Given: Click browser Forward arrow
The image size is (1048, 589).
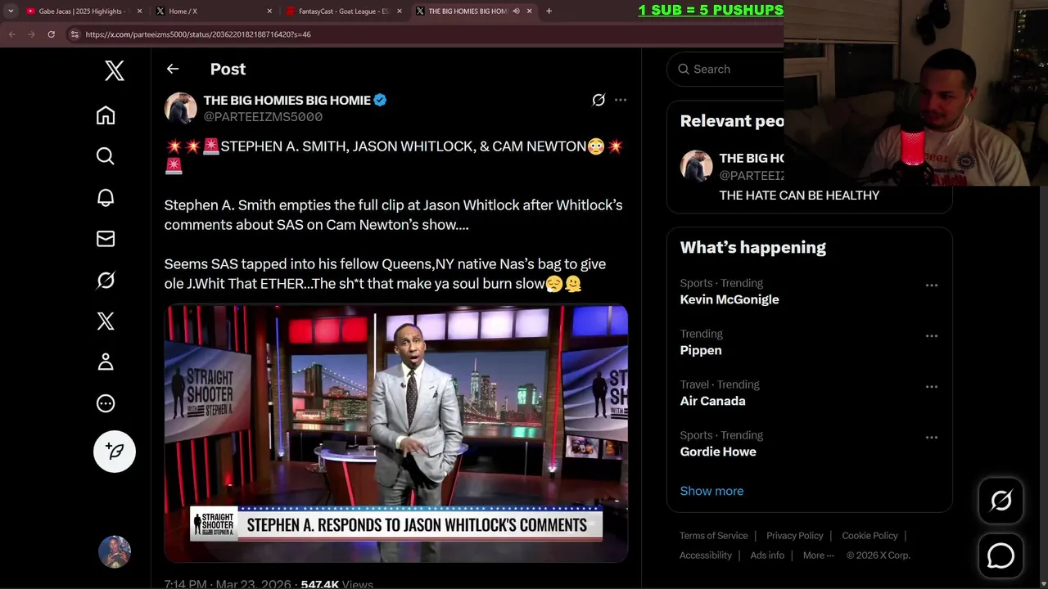Looking at the screenshot, I should (x=31, y=34).
